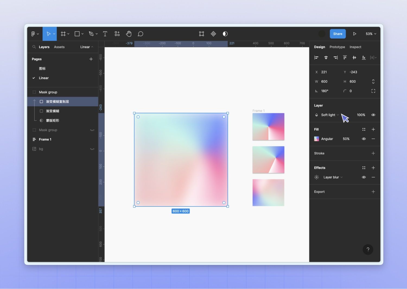This screenshot has width=407, height=289.
Task: Switch to the Prototype tab
Action: click(x=337, y=47)
